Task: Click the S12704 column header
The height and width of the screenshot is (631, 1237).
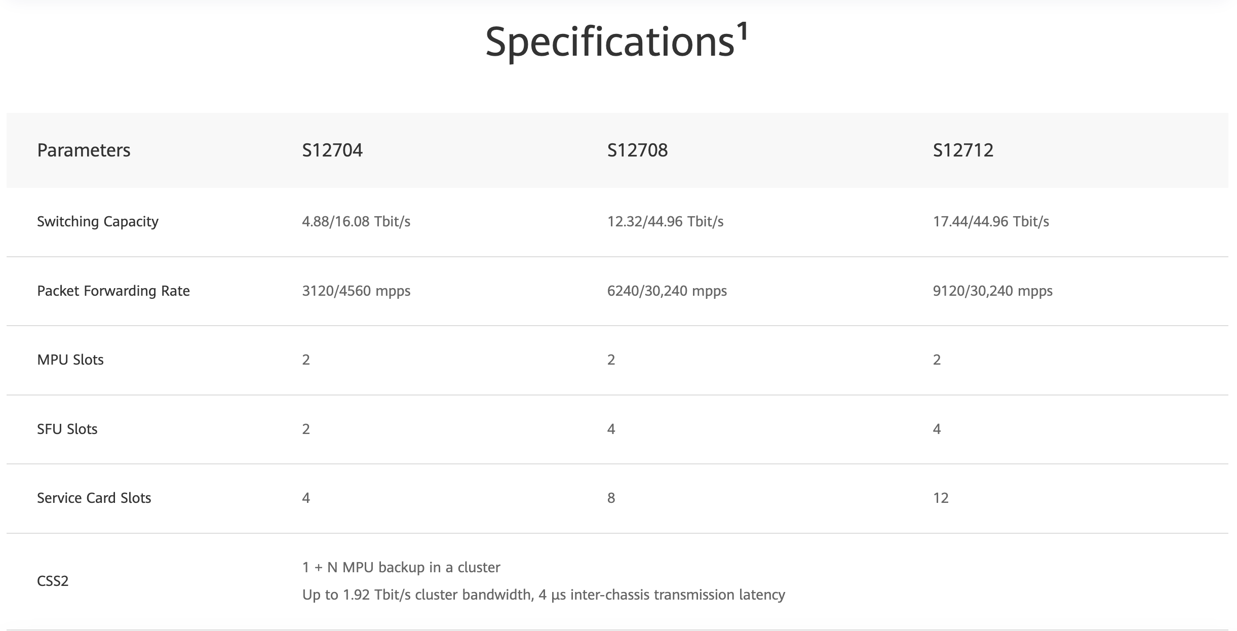Action: tap(332, 150)
